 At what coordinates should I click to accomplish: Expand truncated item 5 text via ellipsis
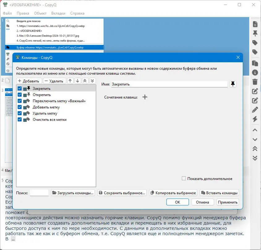pyautogui.click(x=13, y=239)
